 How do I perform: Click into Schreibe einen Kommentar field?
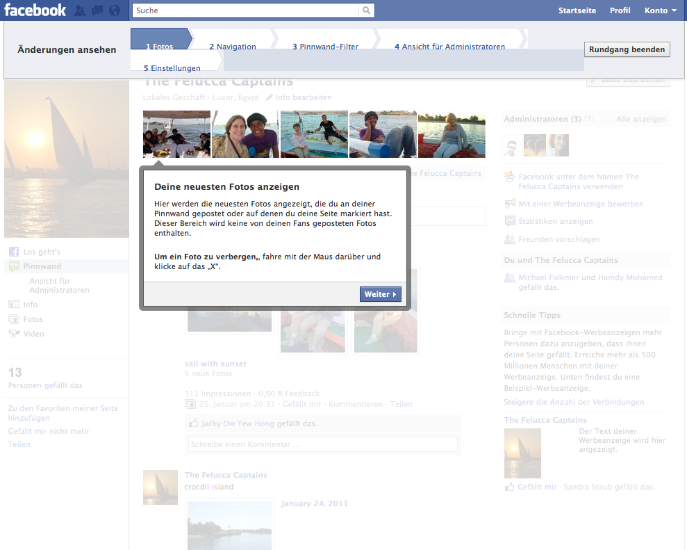[x=322, y=444]
